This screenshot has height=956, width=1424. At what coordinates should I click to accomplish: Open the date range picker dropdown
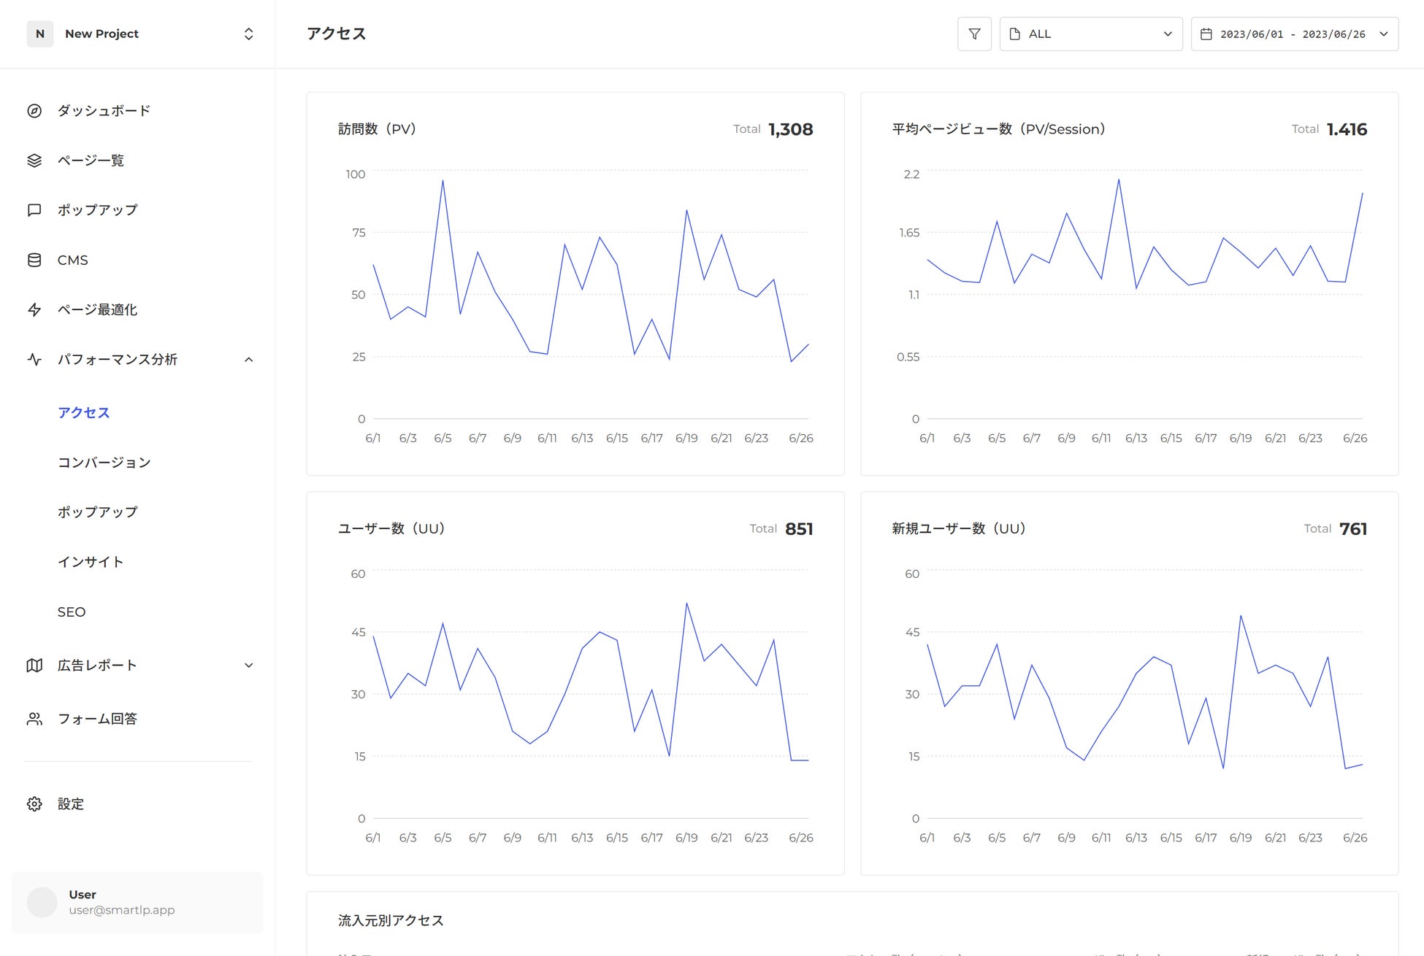point(1294,34)
